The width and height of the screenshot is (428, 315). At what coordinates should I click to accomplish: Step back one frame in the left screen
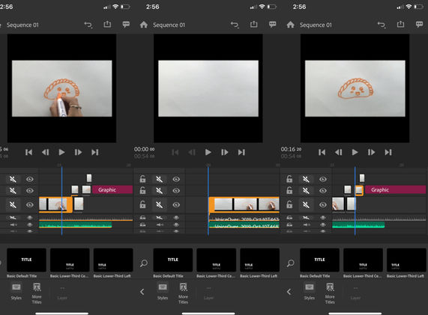tap(45, 152)
